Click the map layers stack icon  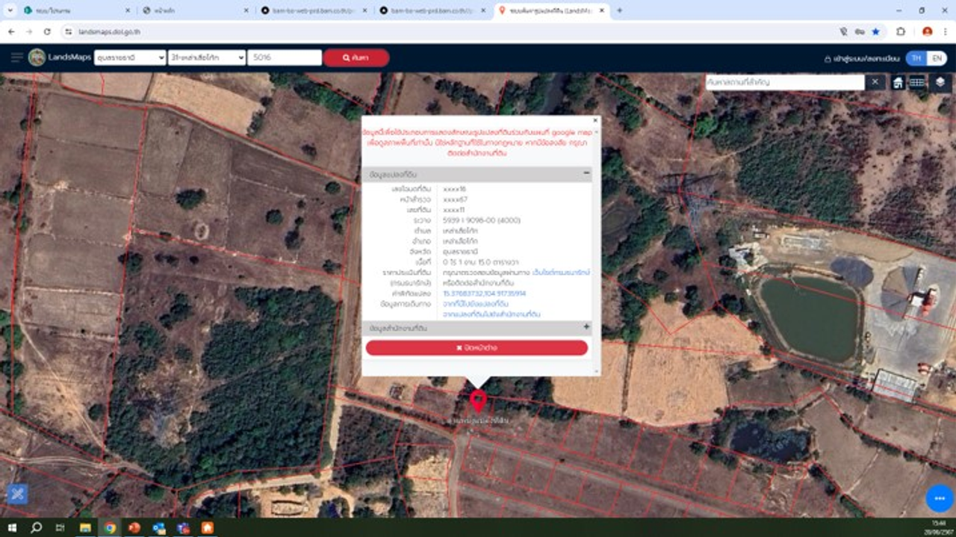940,82
